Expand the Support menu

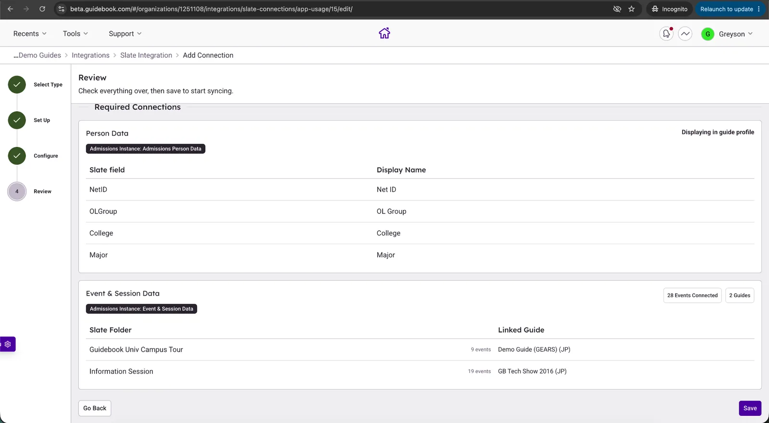tap(125, 34)
